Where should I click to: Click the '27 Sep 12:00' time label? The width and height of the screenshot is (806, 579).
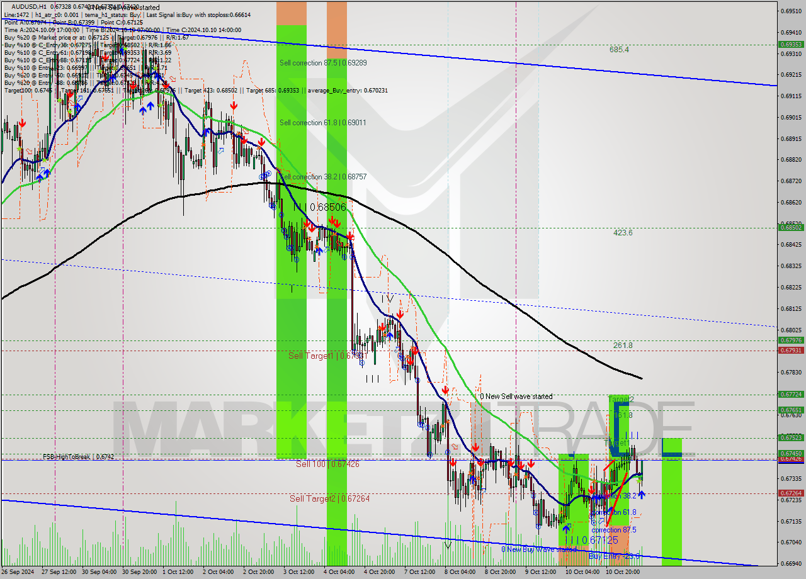pos(60,572)
